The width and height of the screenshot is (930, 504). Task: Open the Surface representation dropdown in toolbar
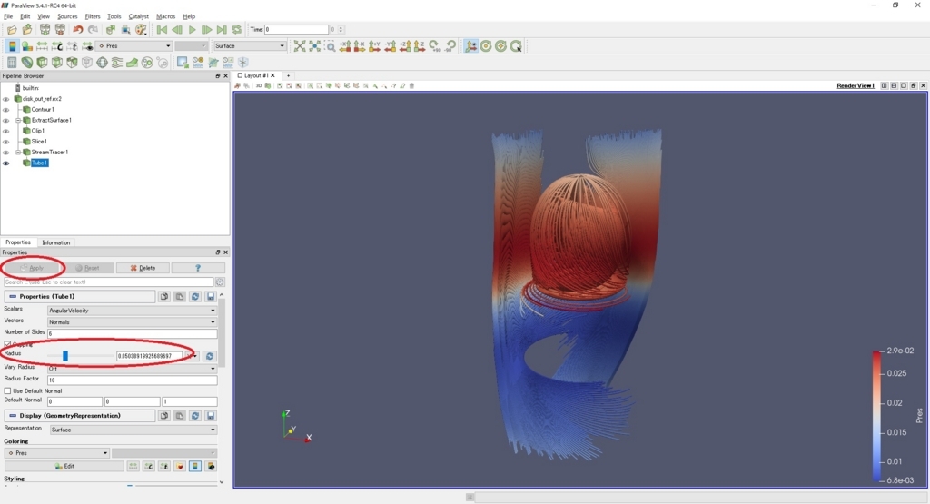tap(249, 46)
